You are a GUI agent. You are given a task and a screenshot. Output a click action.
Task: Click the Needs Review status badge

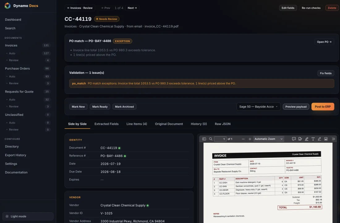[106, 19]
